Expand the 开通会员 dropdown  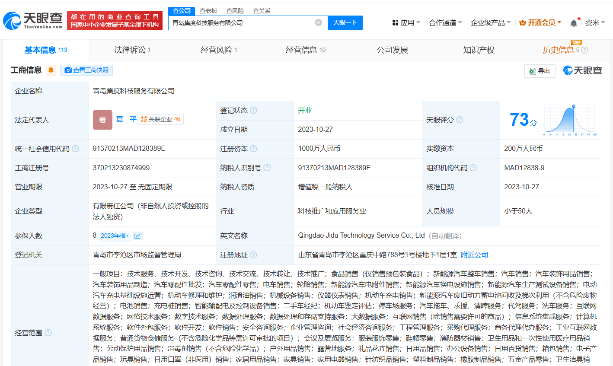[x=540, y=22]
